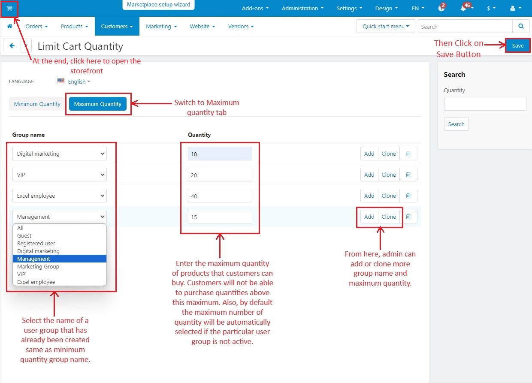The image size is (532, 383).
Task: Open the Customers menu
Action: pyautogui.click(x=117, y=26)
